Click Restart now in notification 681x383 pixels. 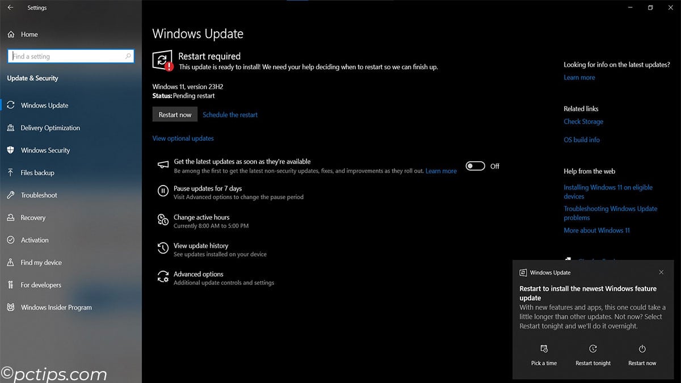[x=642, y=355]
